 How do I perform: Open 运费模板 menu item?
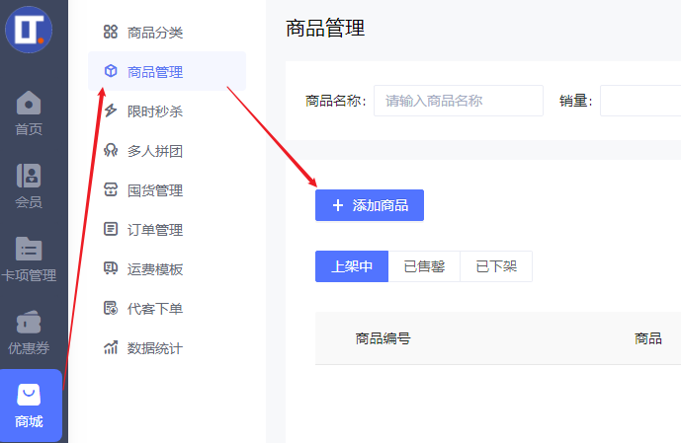coord(167,268)
